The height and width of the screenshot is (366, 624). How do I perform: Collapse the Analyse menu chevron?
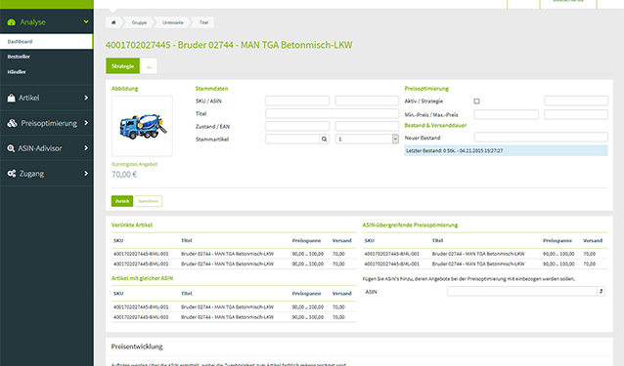click(86, 21)
